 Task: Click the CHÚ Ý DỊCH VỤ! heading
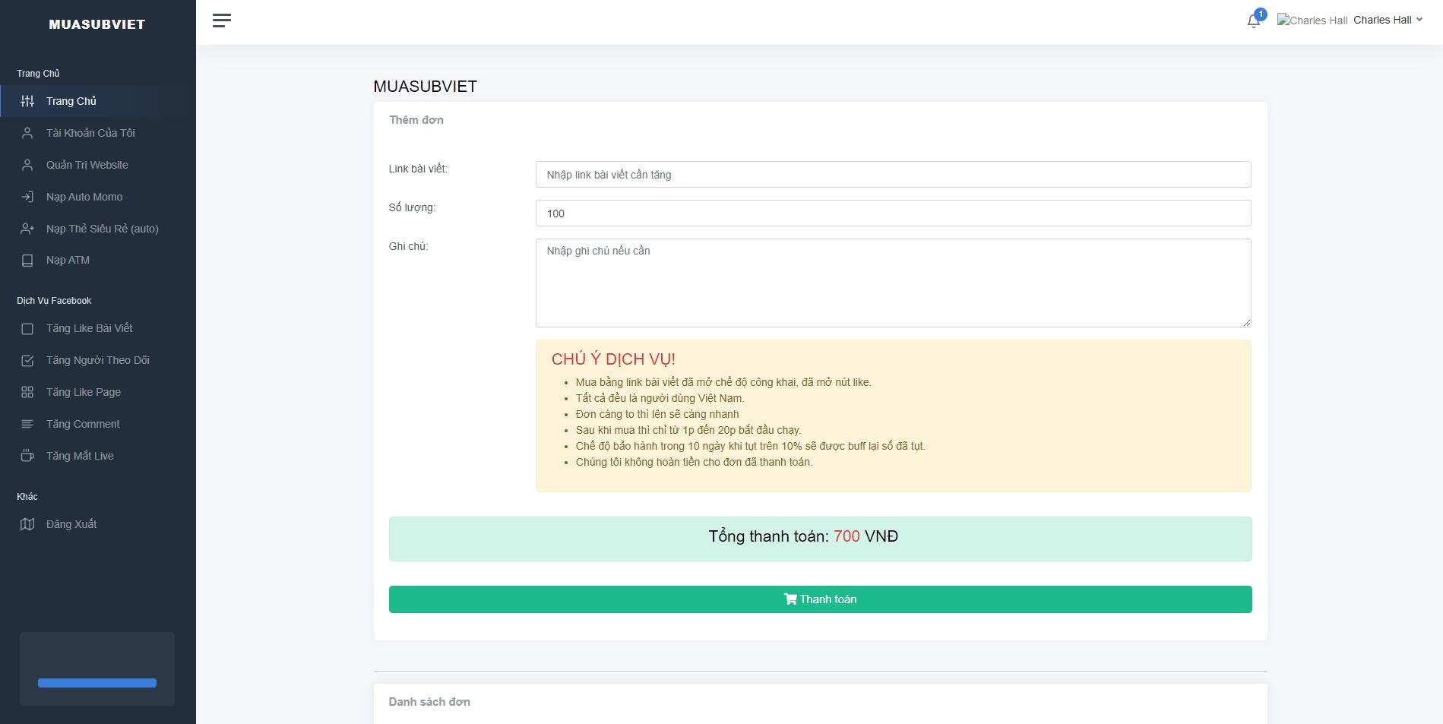(x=613, y=359)
